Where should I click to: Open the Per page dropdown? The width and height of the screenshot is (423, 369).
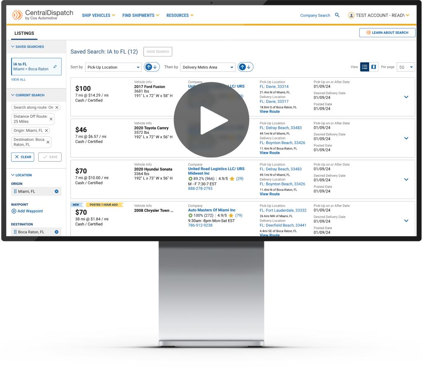point(406,67)
